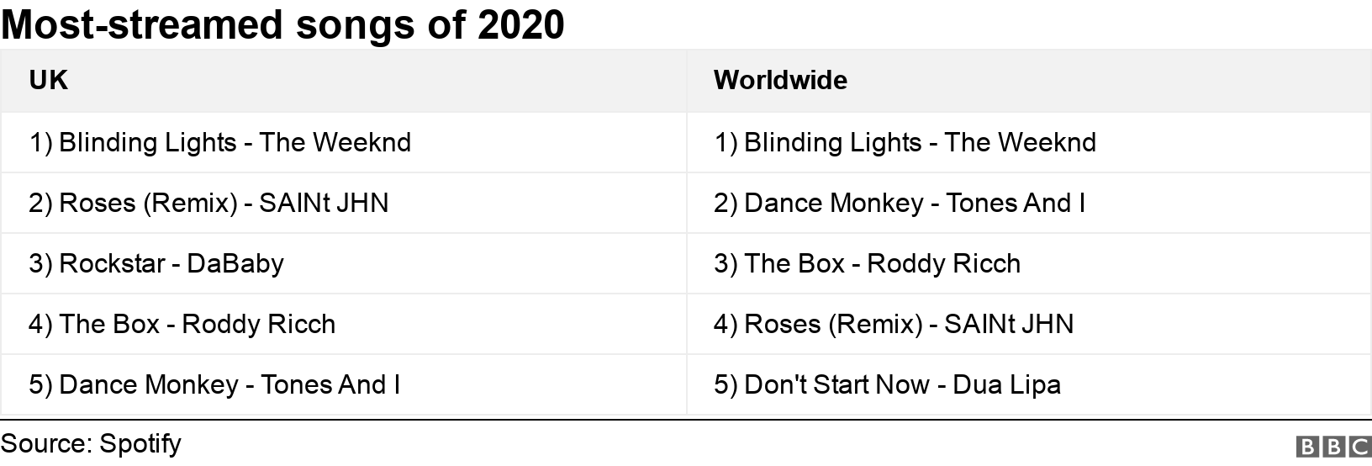
Task: Select the Worldwide column header
Action: coord(780,80)
